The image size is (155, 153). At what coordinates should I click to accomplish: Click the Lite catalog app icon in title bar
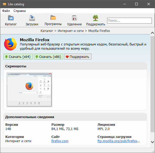point(4,4)
